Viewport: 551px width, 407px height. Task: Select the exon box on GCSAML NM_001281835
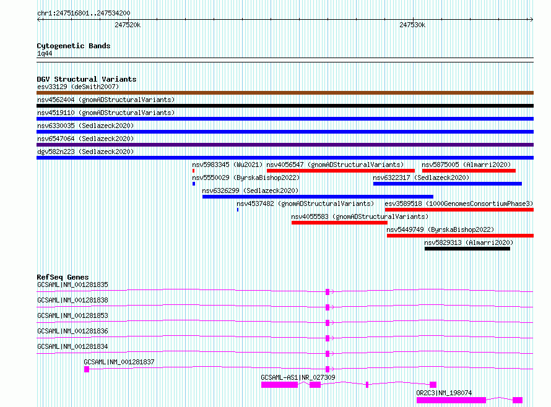[x=328, y=292]
